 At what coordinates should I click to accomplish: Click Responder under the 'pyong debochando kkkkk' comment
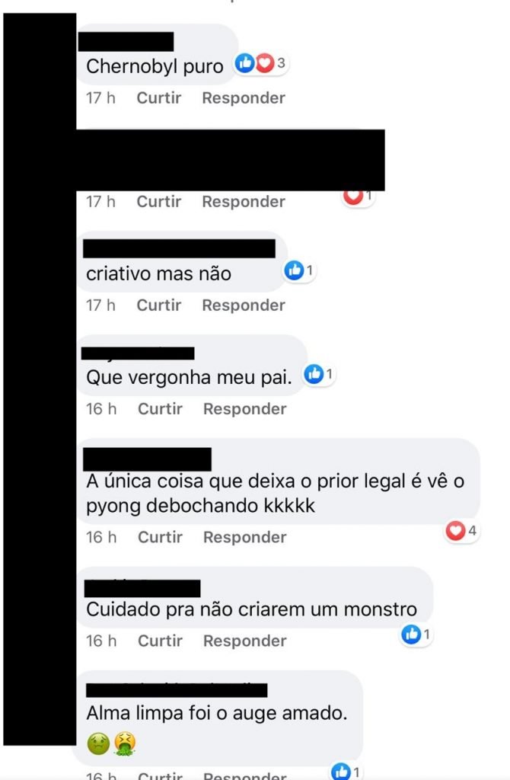(245, 537)
